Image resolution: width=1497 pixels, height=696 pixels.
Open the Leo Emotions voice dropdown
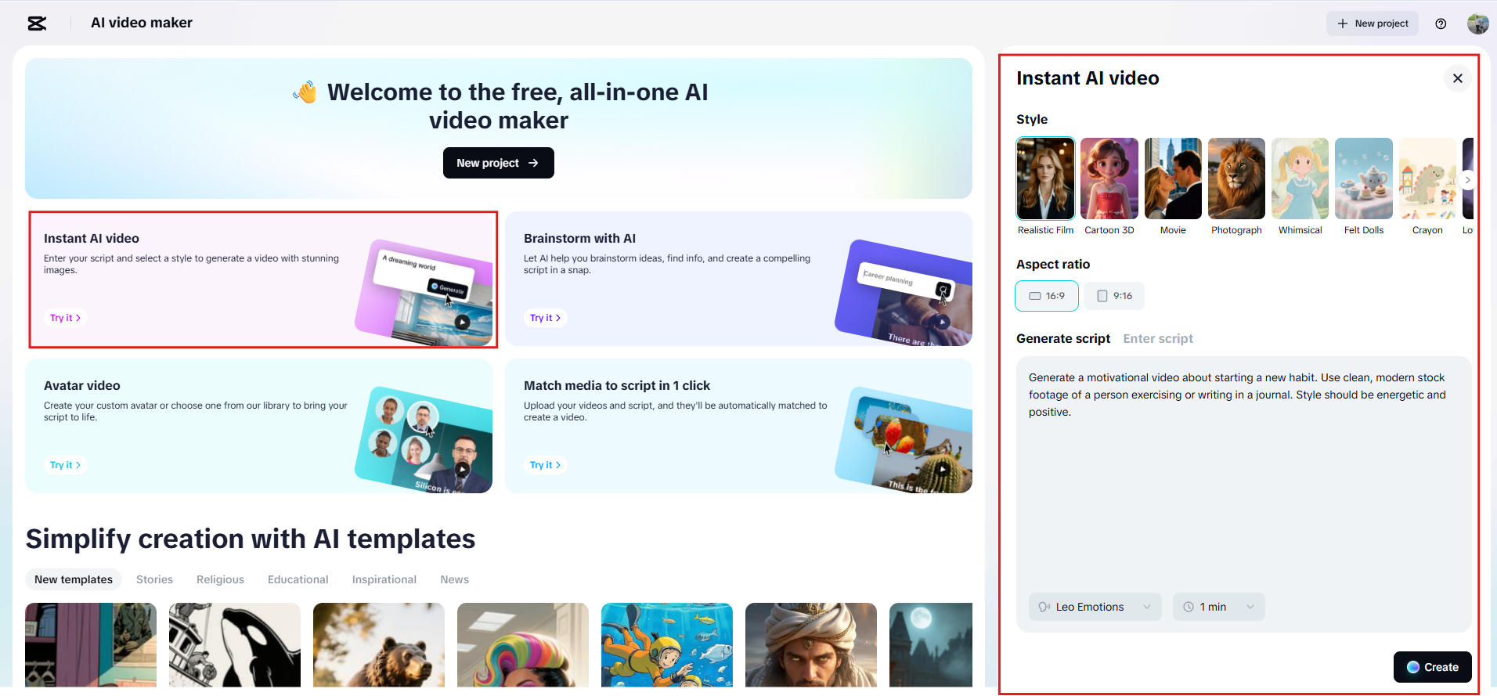[x=1095, y=607]
